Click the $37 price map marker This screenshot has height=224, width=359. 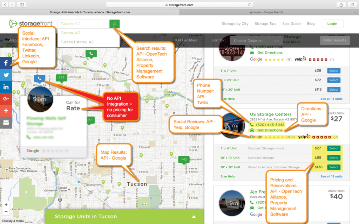point(61,78)
